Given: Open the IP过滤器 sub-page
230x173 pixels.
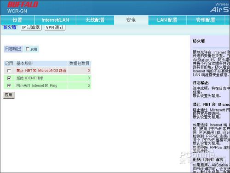Looking at the screenshot, I should tap(31, 28).
